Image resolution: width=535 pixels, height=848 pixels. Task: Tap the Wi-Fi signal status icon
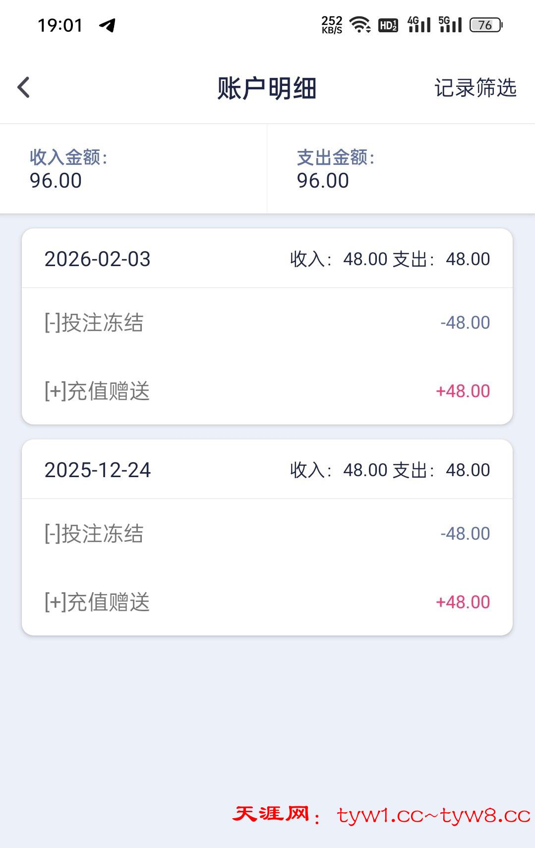pos(360,24)
